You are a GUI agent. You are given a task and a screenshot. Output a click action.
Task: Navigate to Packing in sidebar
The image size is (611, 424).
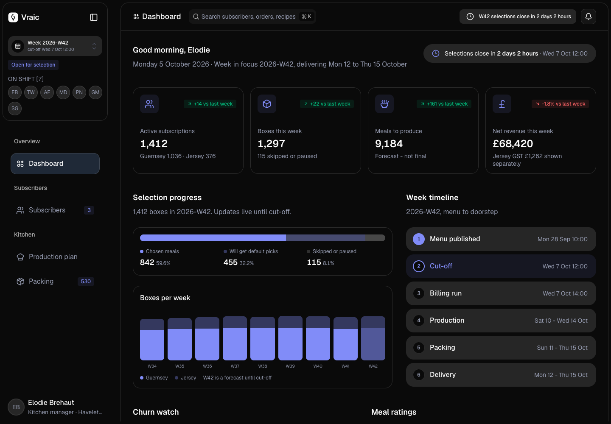(55, 282)
